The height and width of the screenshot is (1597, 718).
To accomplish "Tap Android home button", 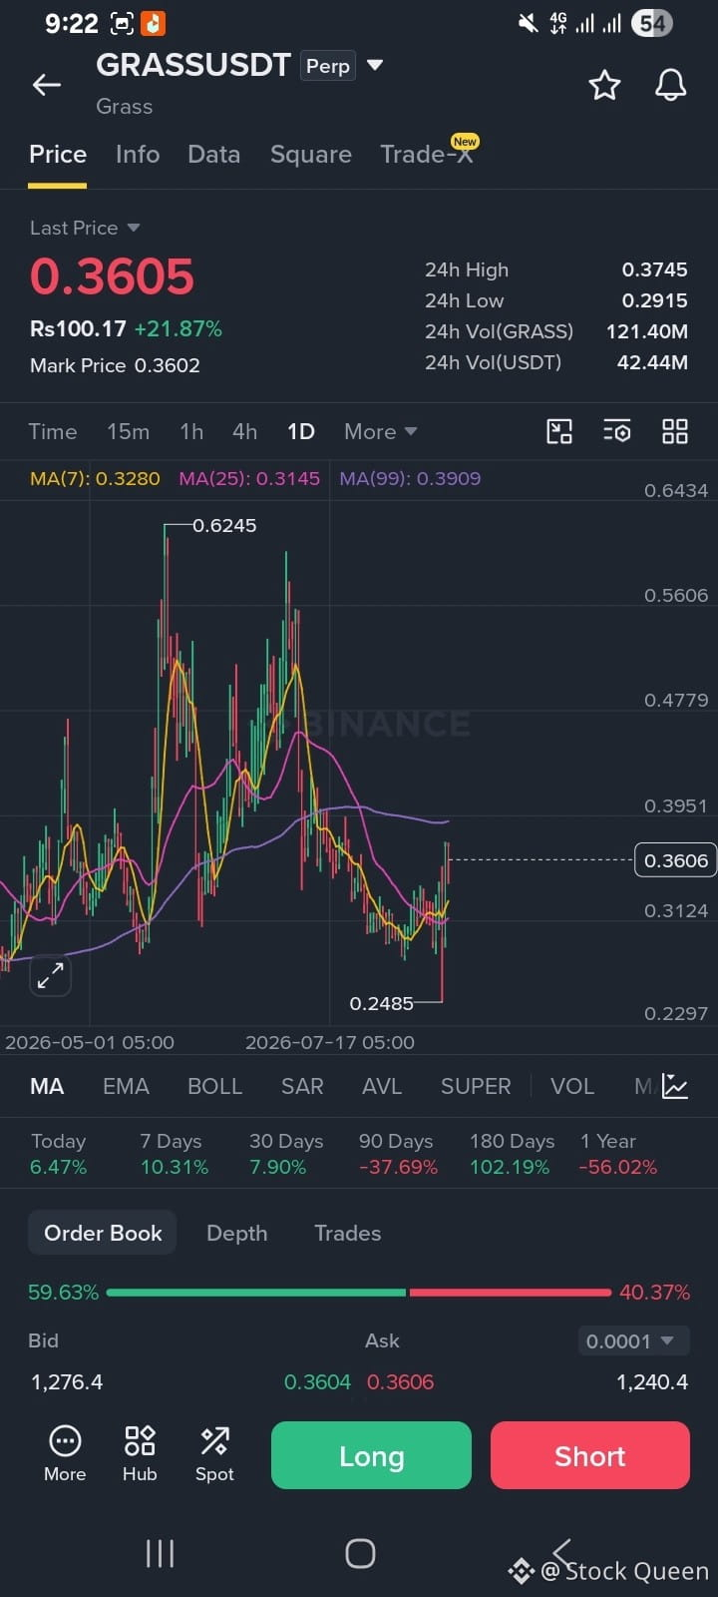I will coord(360,1553).
